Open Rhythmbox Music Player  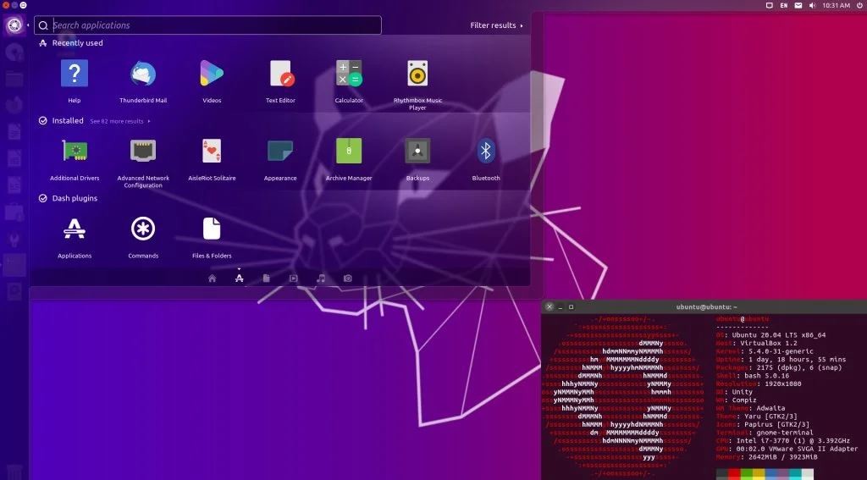[x=417, y=74]
